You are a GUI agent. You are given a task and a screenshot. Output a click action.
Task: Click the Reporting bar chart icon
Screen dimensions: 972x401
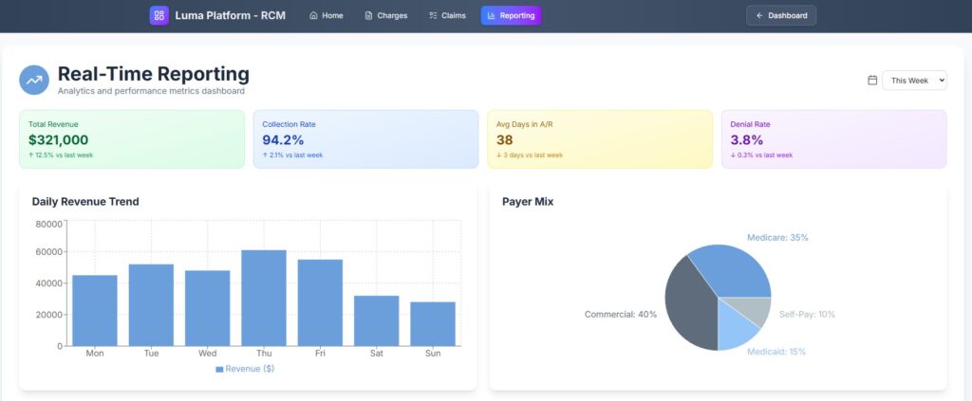[492, 16]
